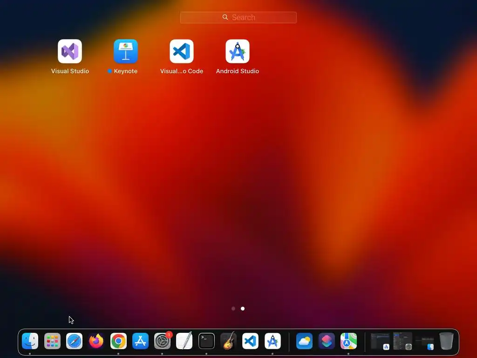Restore the minimized Android Studio window
This screenshot has height=358, width=477.
coord(380,341)
